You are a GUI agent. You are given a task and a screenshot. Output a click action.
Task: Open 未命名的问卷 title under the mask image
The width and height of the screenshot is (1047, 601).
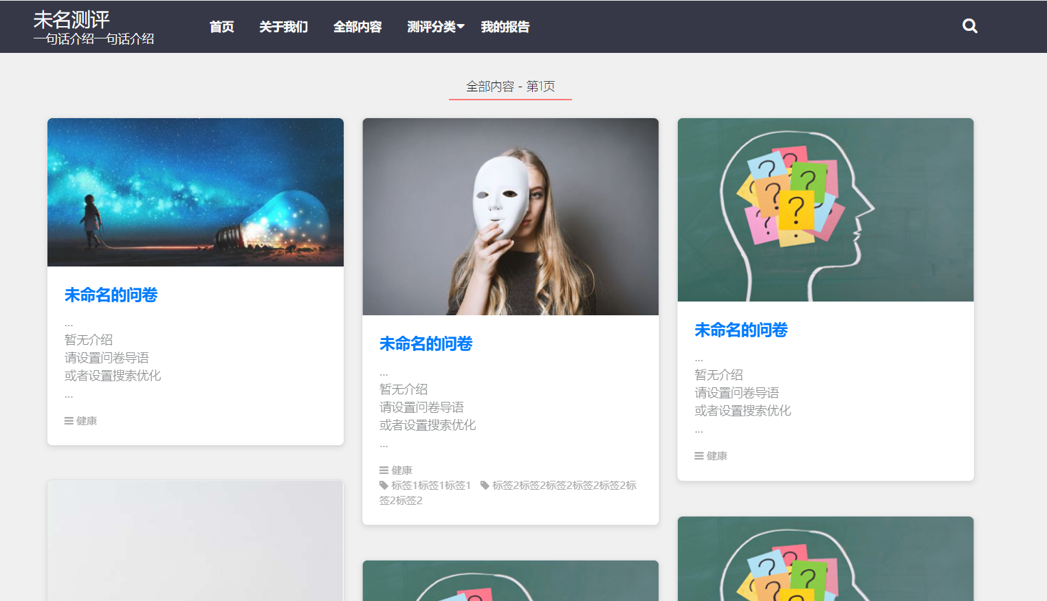(426, 343)
